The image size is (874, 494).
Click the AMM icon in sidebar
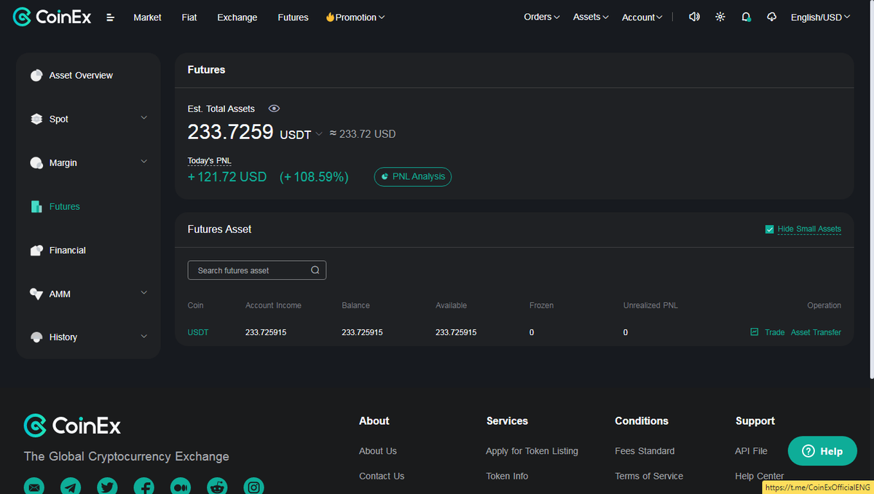pos(36,294)
